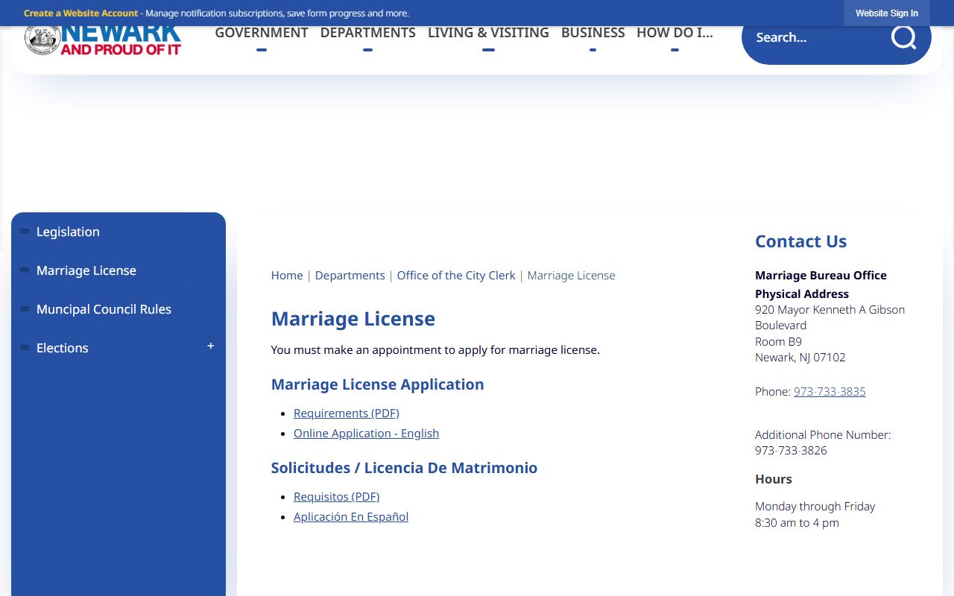Click the Marriage Bureau Office text
The height and width of the screenshot is (596, 954).
821,275
